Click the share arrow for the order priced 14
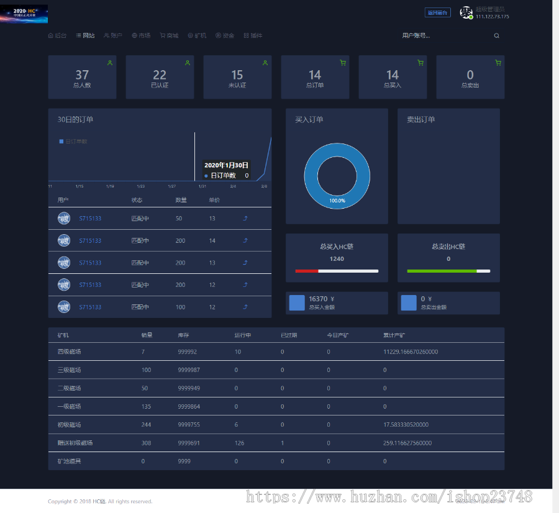Screen dimensions: 559x513 click(x=245, y=240)
